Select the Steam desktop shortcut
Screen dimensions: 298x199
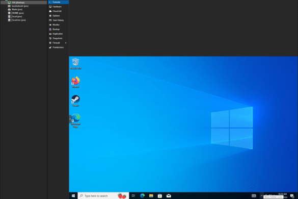pos(75,101)
